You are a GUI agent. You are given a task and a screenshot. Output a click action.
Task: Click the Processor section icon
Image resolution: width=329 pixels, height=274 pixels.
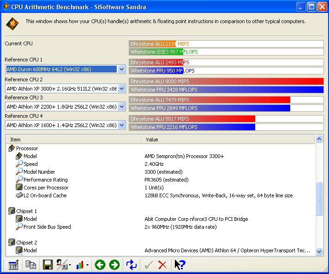point(12,148)
